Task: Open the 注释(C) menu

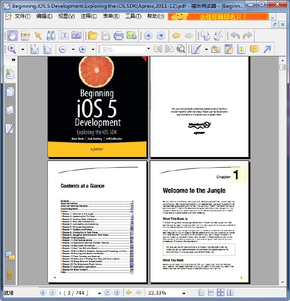Action: (89, 16)
